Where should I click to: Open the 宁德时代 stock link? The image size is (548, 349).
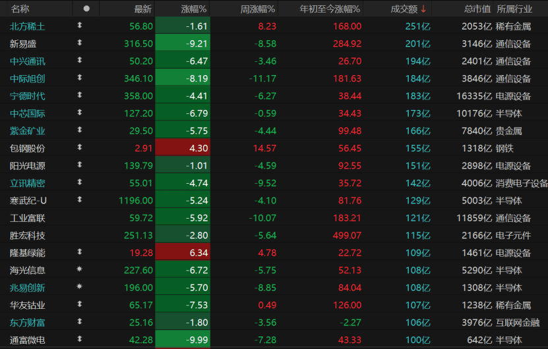pyautogui.click(x=28, y=95)
